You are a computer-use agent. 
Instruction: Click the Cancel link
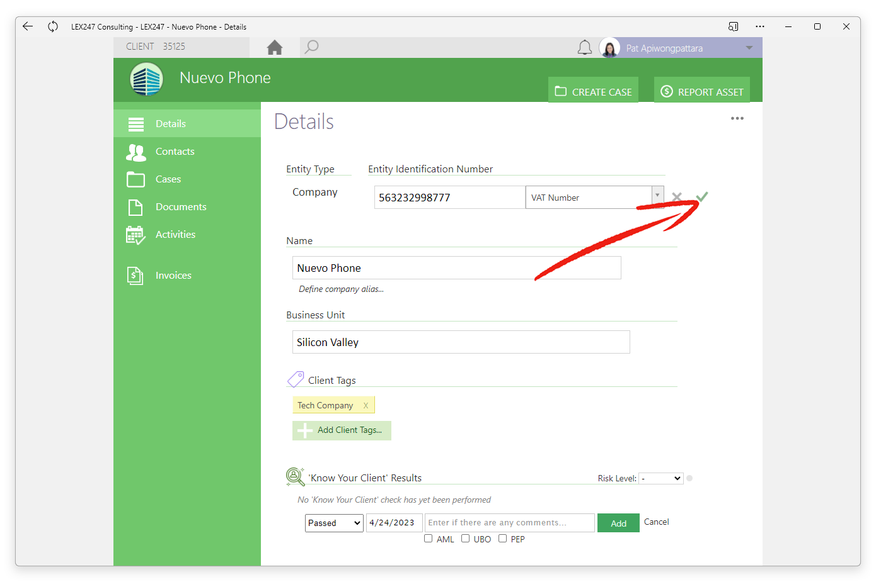click(656, 522)
